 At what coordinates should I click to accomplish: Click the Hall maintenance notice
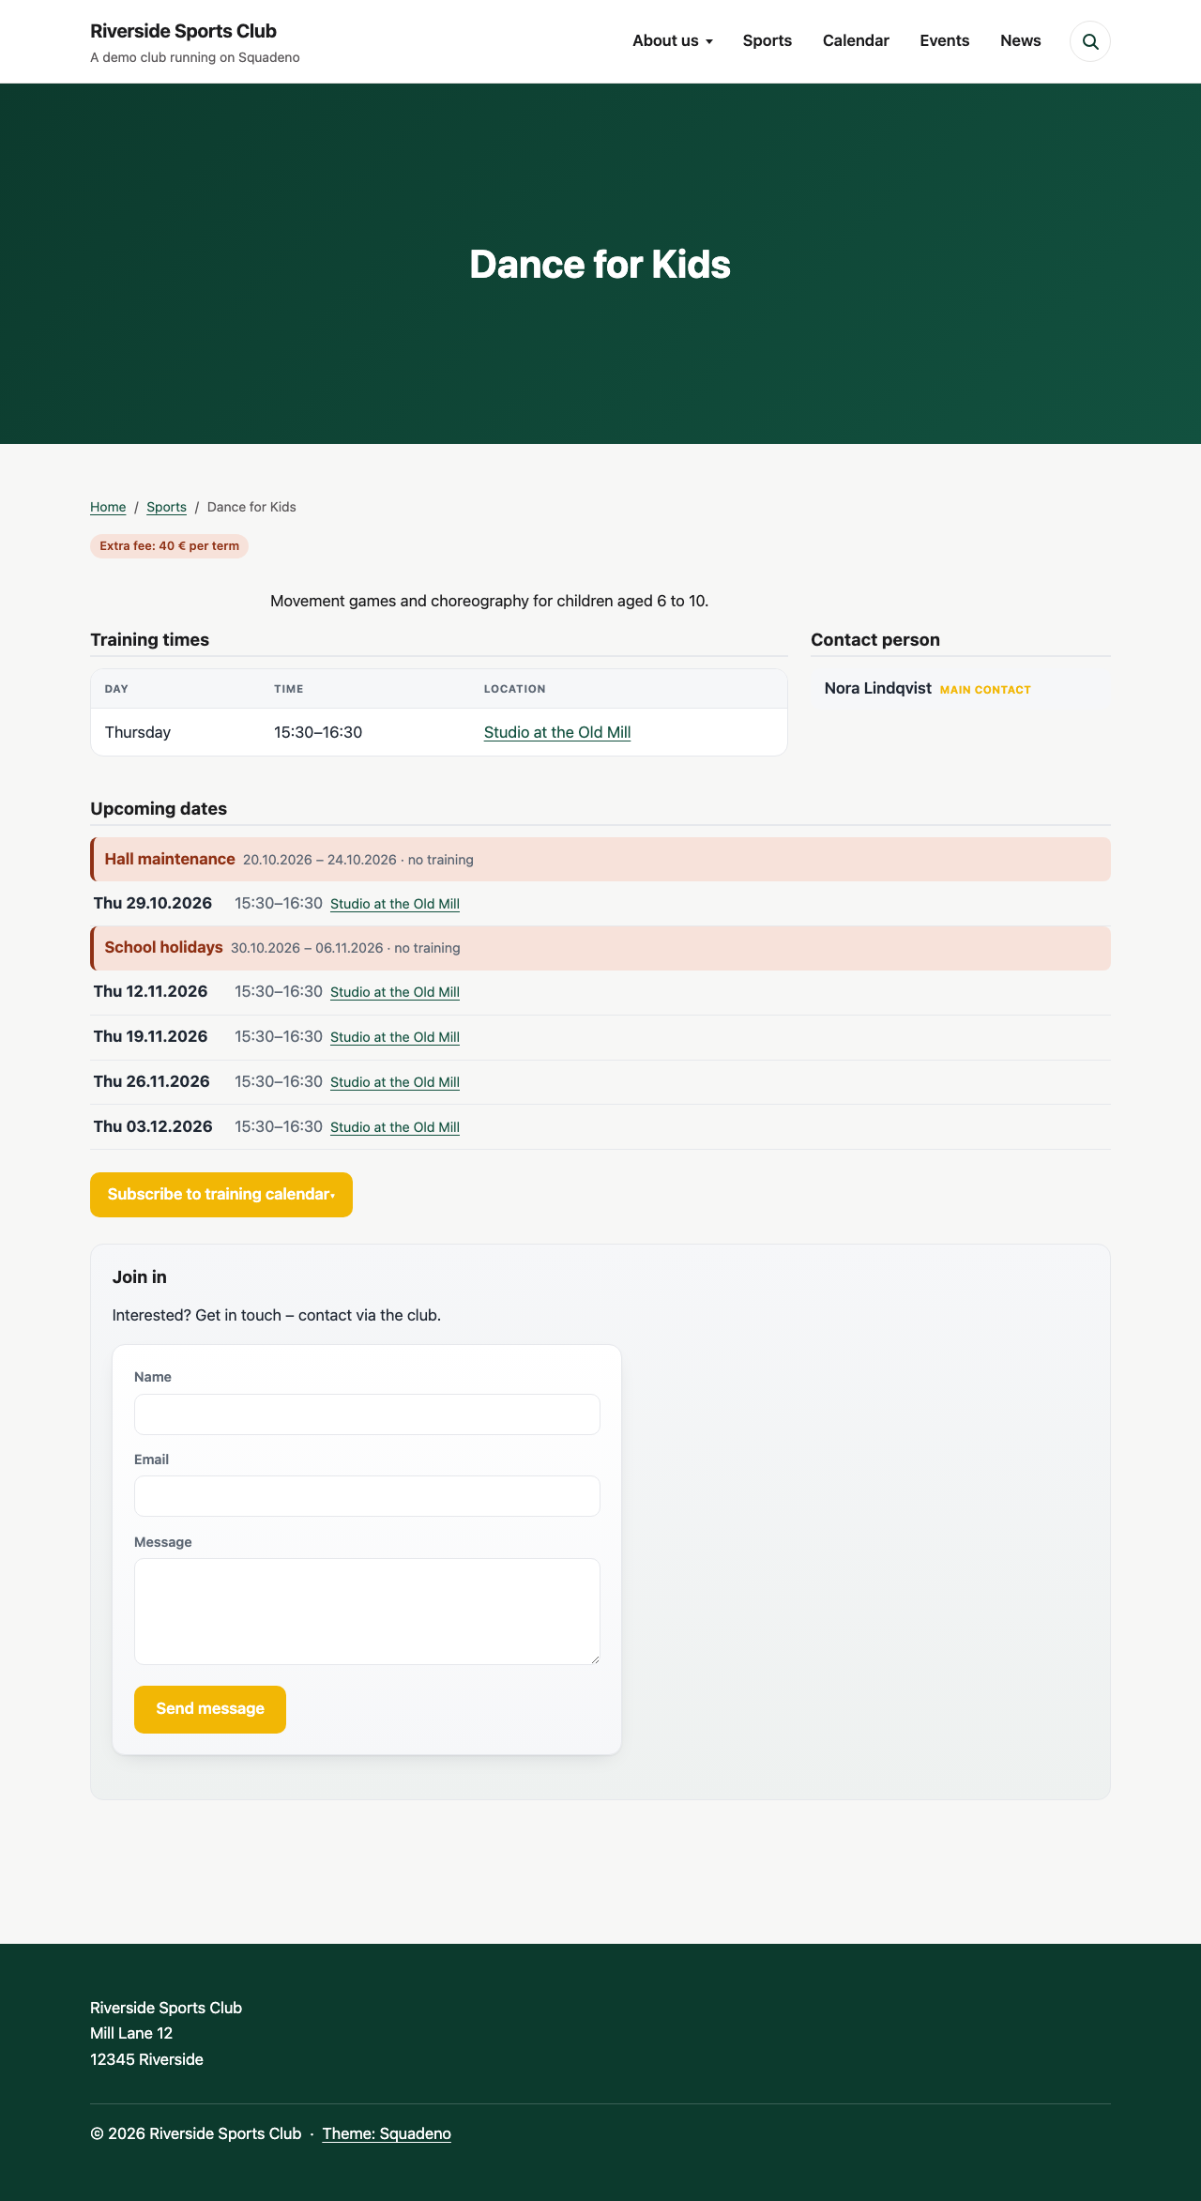600,860
